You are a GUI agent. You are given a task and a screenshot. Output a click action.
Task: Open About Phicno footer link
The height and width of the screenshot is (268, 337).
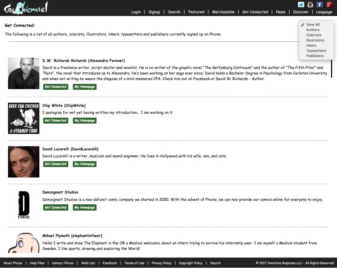click(x=13, y=263)
